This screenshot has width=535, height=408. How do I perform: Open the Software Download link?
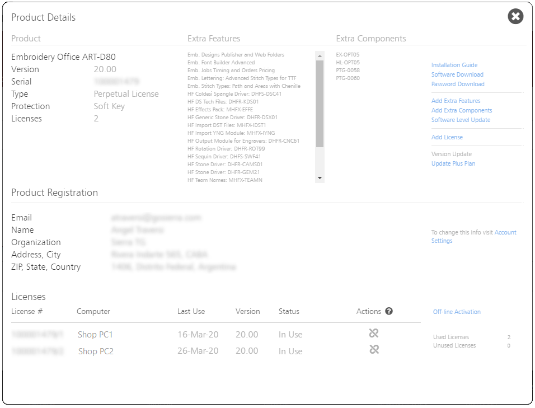point(457,74)
